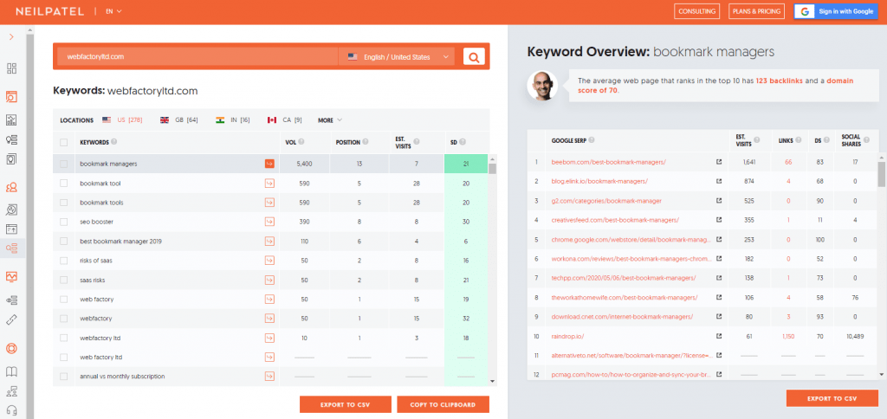The width and height of the screenshot is (887, 419).
Task: Open the EN language dropdown
Action: coord(113,11)
